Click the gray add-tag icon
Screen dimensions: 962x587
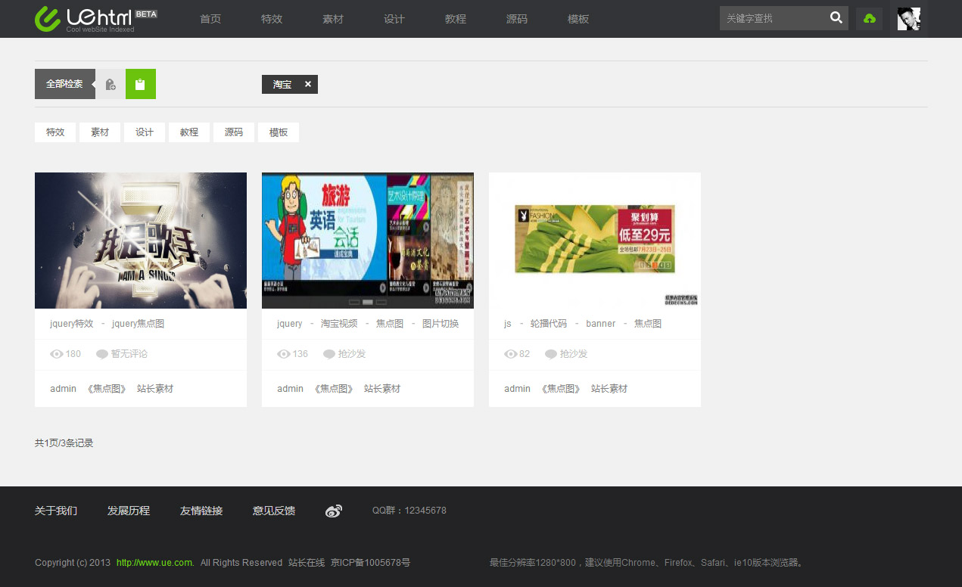coord(111,85)
